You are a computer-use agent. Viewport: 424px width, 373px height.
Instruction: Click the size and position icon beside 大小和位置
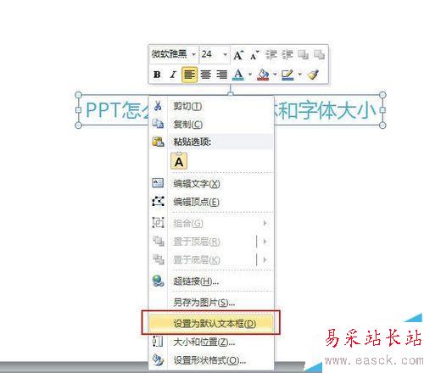coord(158,341)
